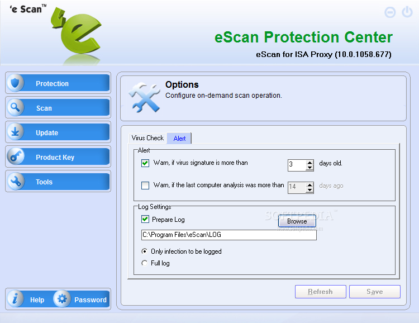Open Help

click(37, 300)
